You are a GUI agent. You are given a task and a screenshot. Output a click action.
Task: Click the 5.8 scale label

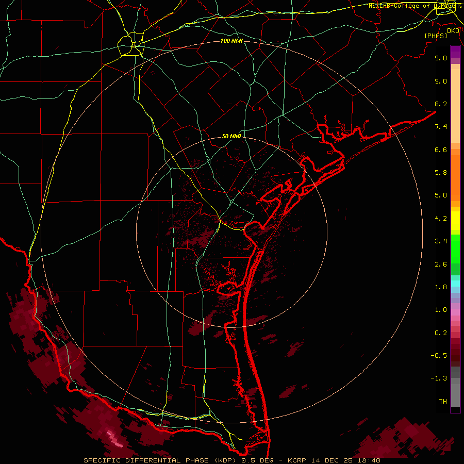pyautogui.click(x=441, y=173)
